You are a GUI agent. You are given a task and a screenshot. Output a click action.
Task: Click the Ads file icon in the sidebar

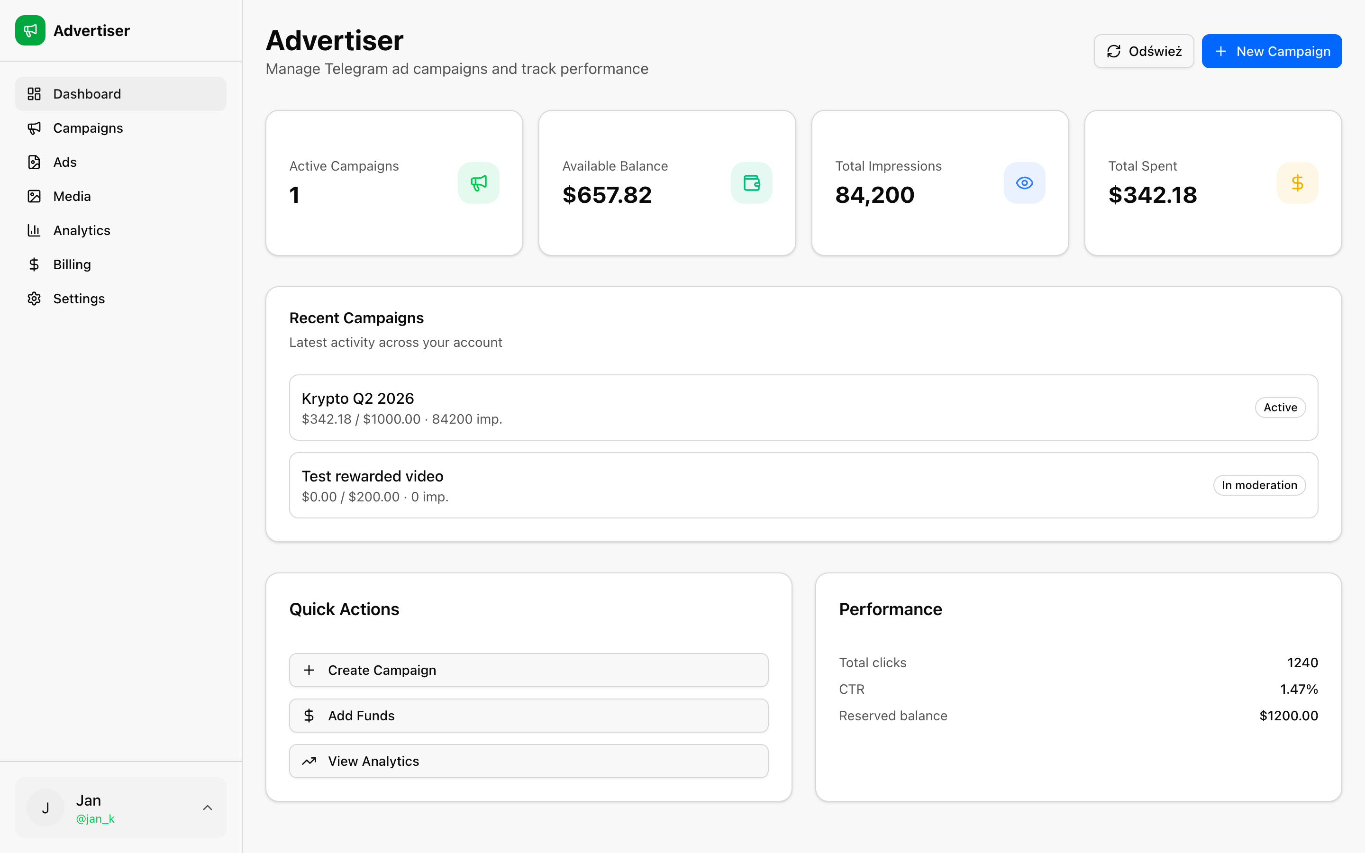[x=35, y=162]
